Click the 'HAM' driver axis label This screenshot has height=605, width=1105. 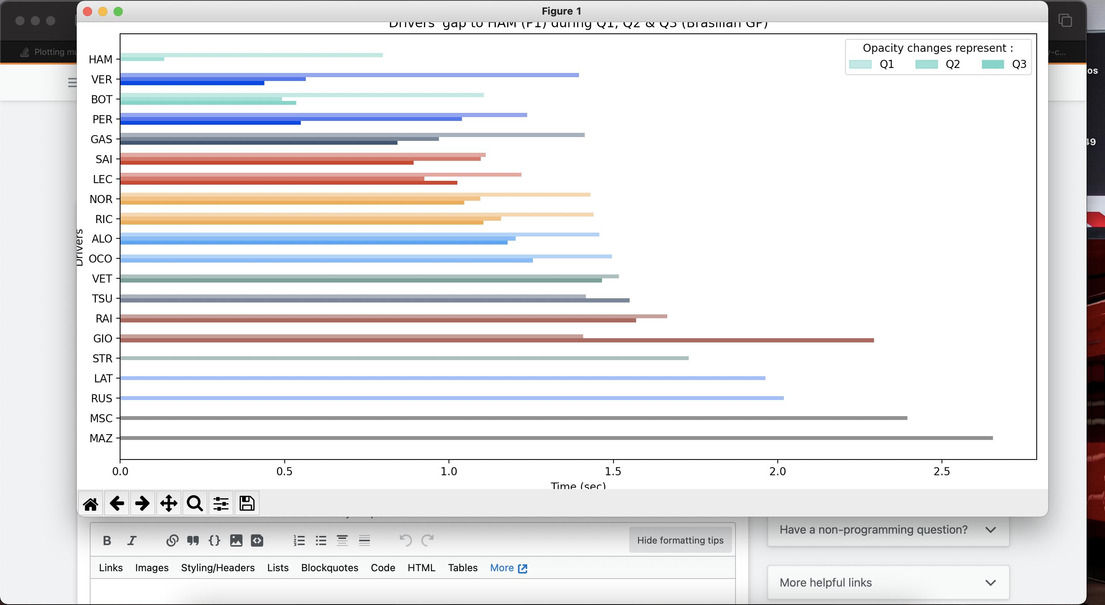[x=101, y=60]
